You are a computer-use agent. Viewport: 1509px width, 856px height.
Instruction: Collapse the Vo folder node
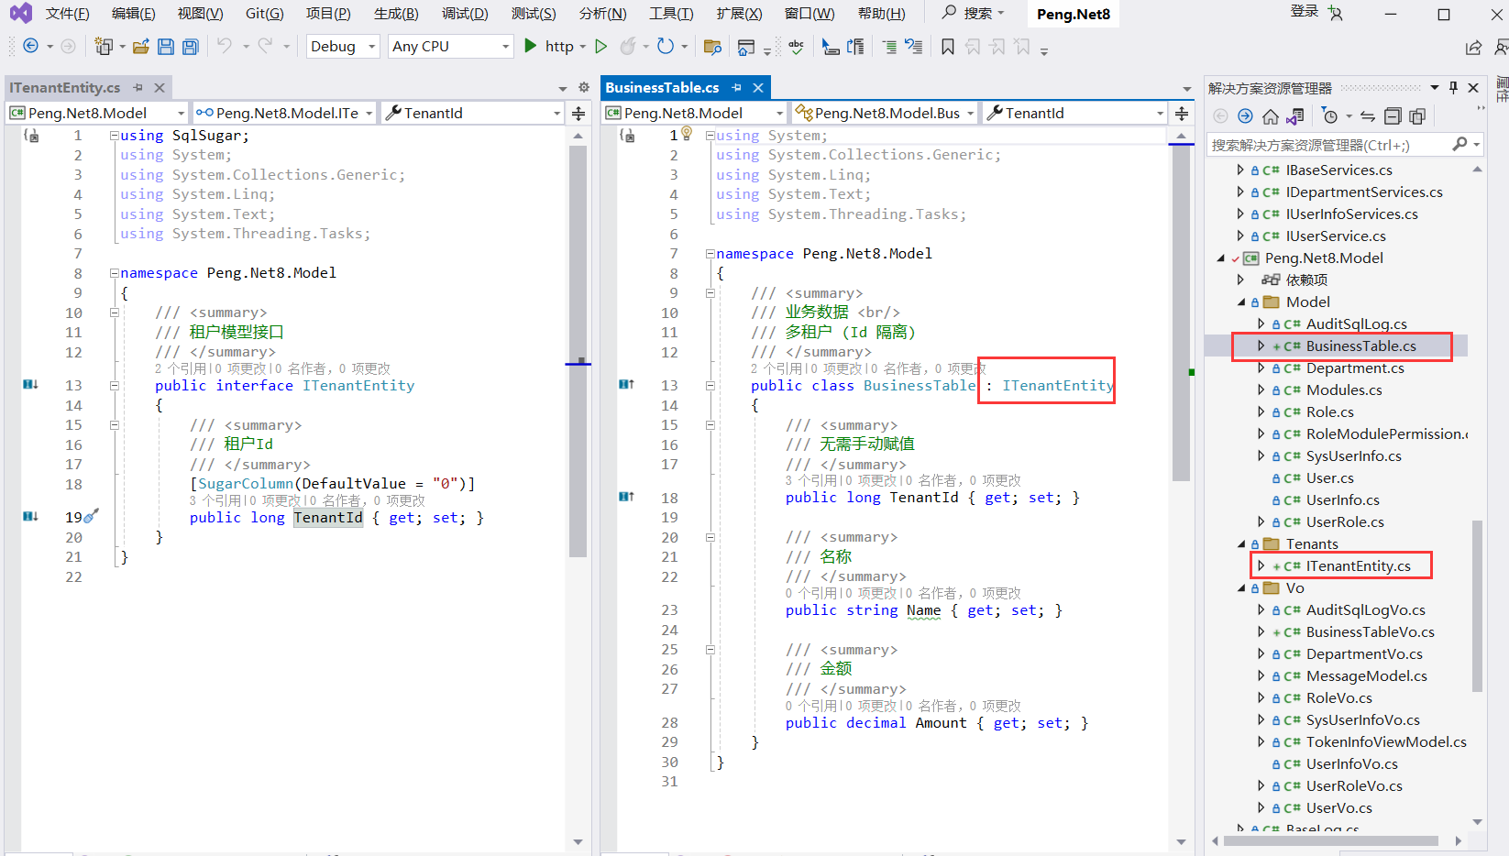click(1241, 588)
